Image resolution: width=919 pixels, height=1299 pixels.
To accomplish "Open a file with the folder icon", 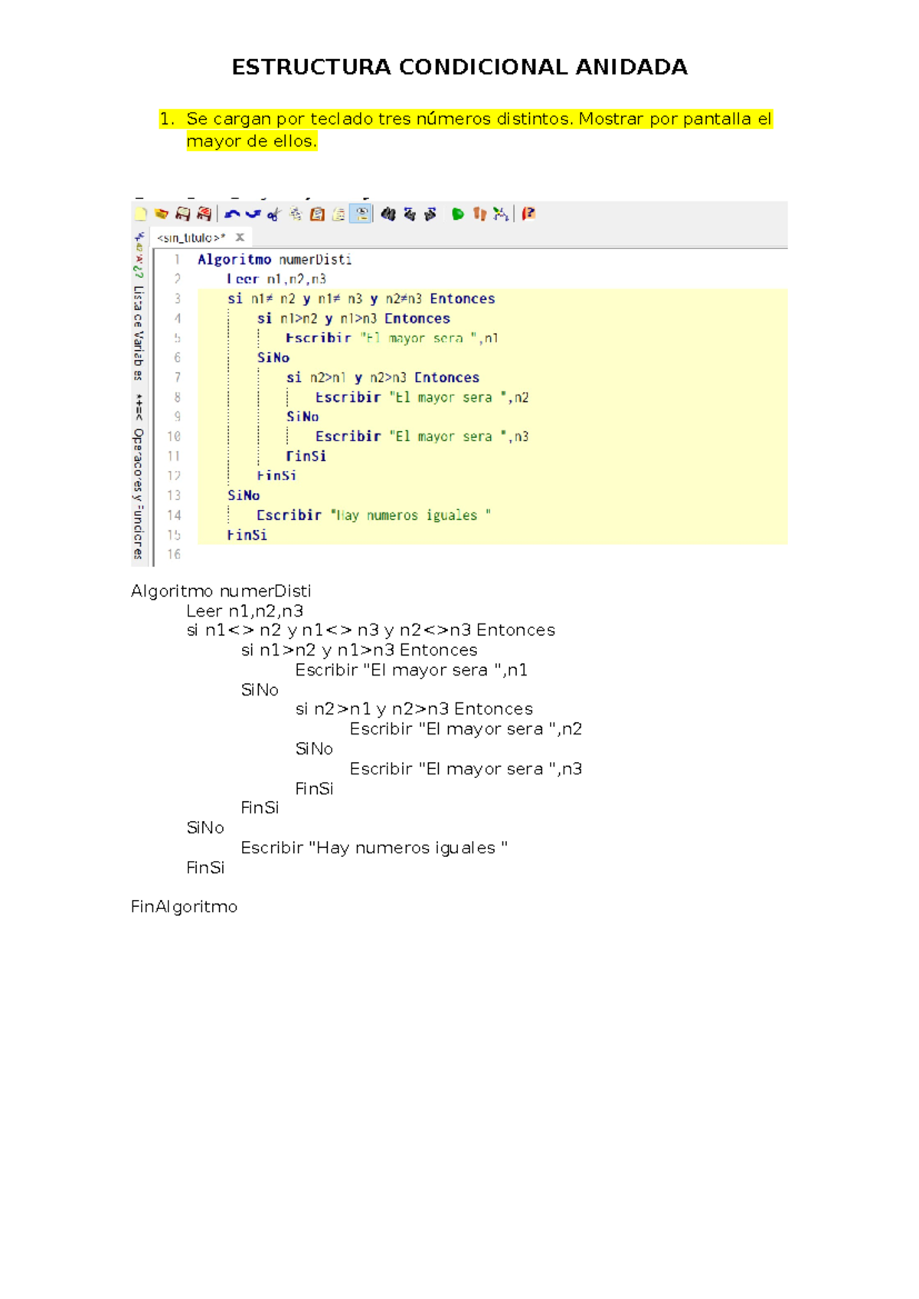I will [161, 214].
